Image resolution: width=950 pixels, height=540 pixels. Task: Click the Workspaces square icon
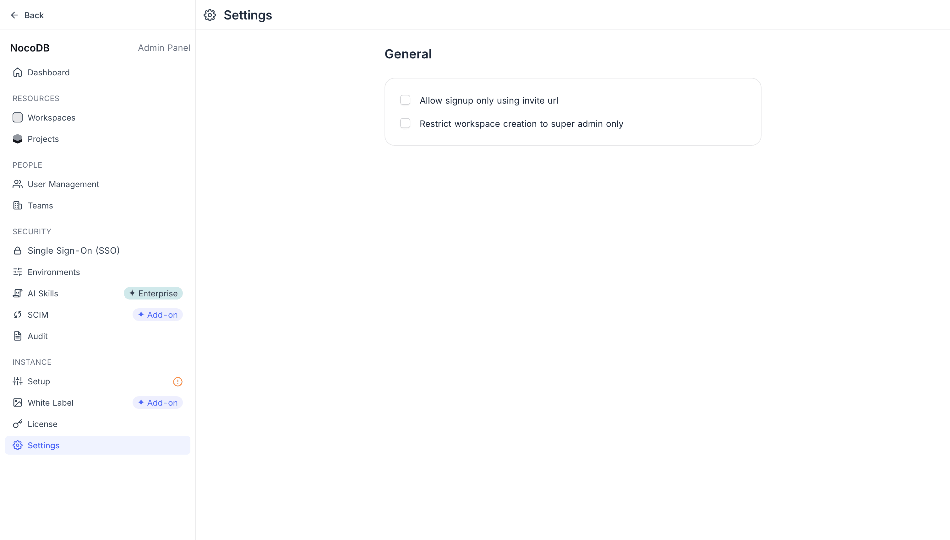18,117
